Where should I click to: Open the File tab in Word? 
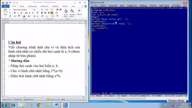point(5,6)
